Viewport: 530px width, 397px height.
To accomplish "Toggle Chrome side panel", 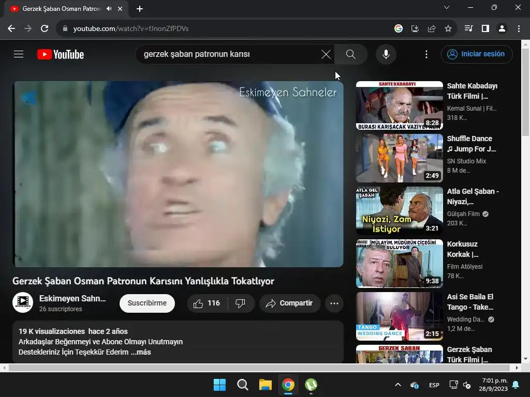I will 485,29.
